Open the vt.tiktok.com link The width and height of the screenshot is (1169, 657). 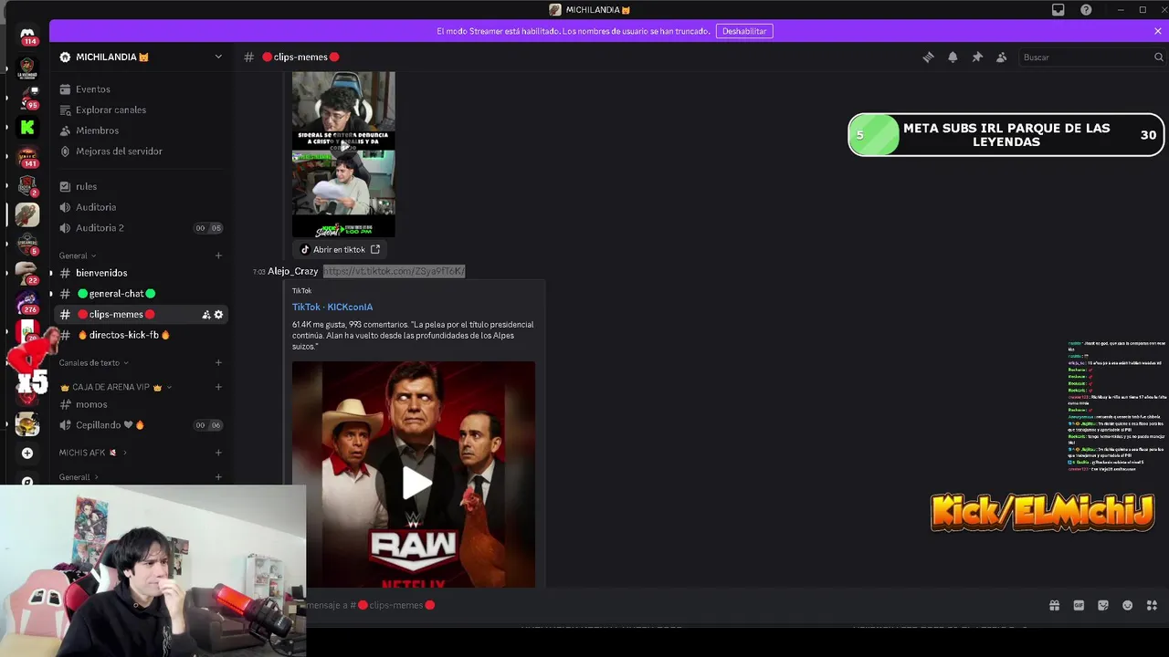tap(394, 271)
